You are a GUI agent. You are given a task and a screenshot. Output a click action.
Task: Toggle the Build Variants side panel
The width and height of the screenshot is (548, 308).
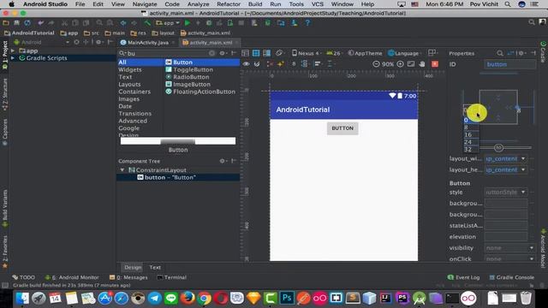point(5,208)
